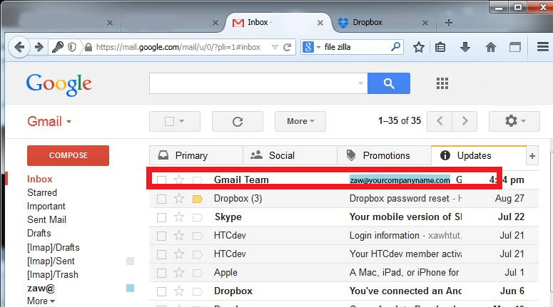Go back with the browser back arrow
The image size is (553, 307).
pyautogui.click(x=19, y=47)
